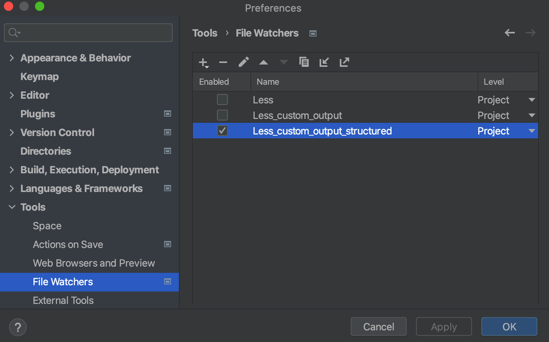Add a new file watcher with the plus icon

[203, 62]
